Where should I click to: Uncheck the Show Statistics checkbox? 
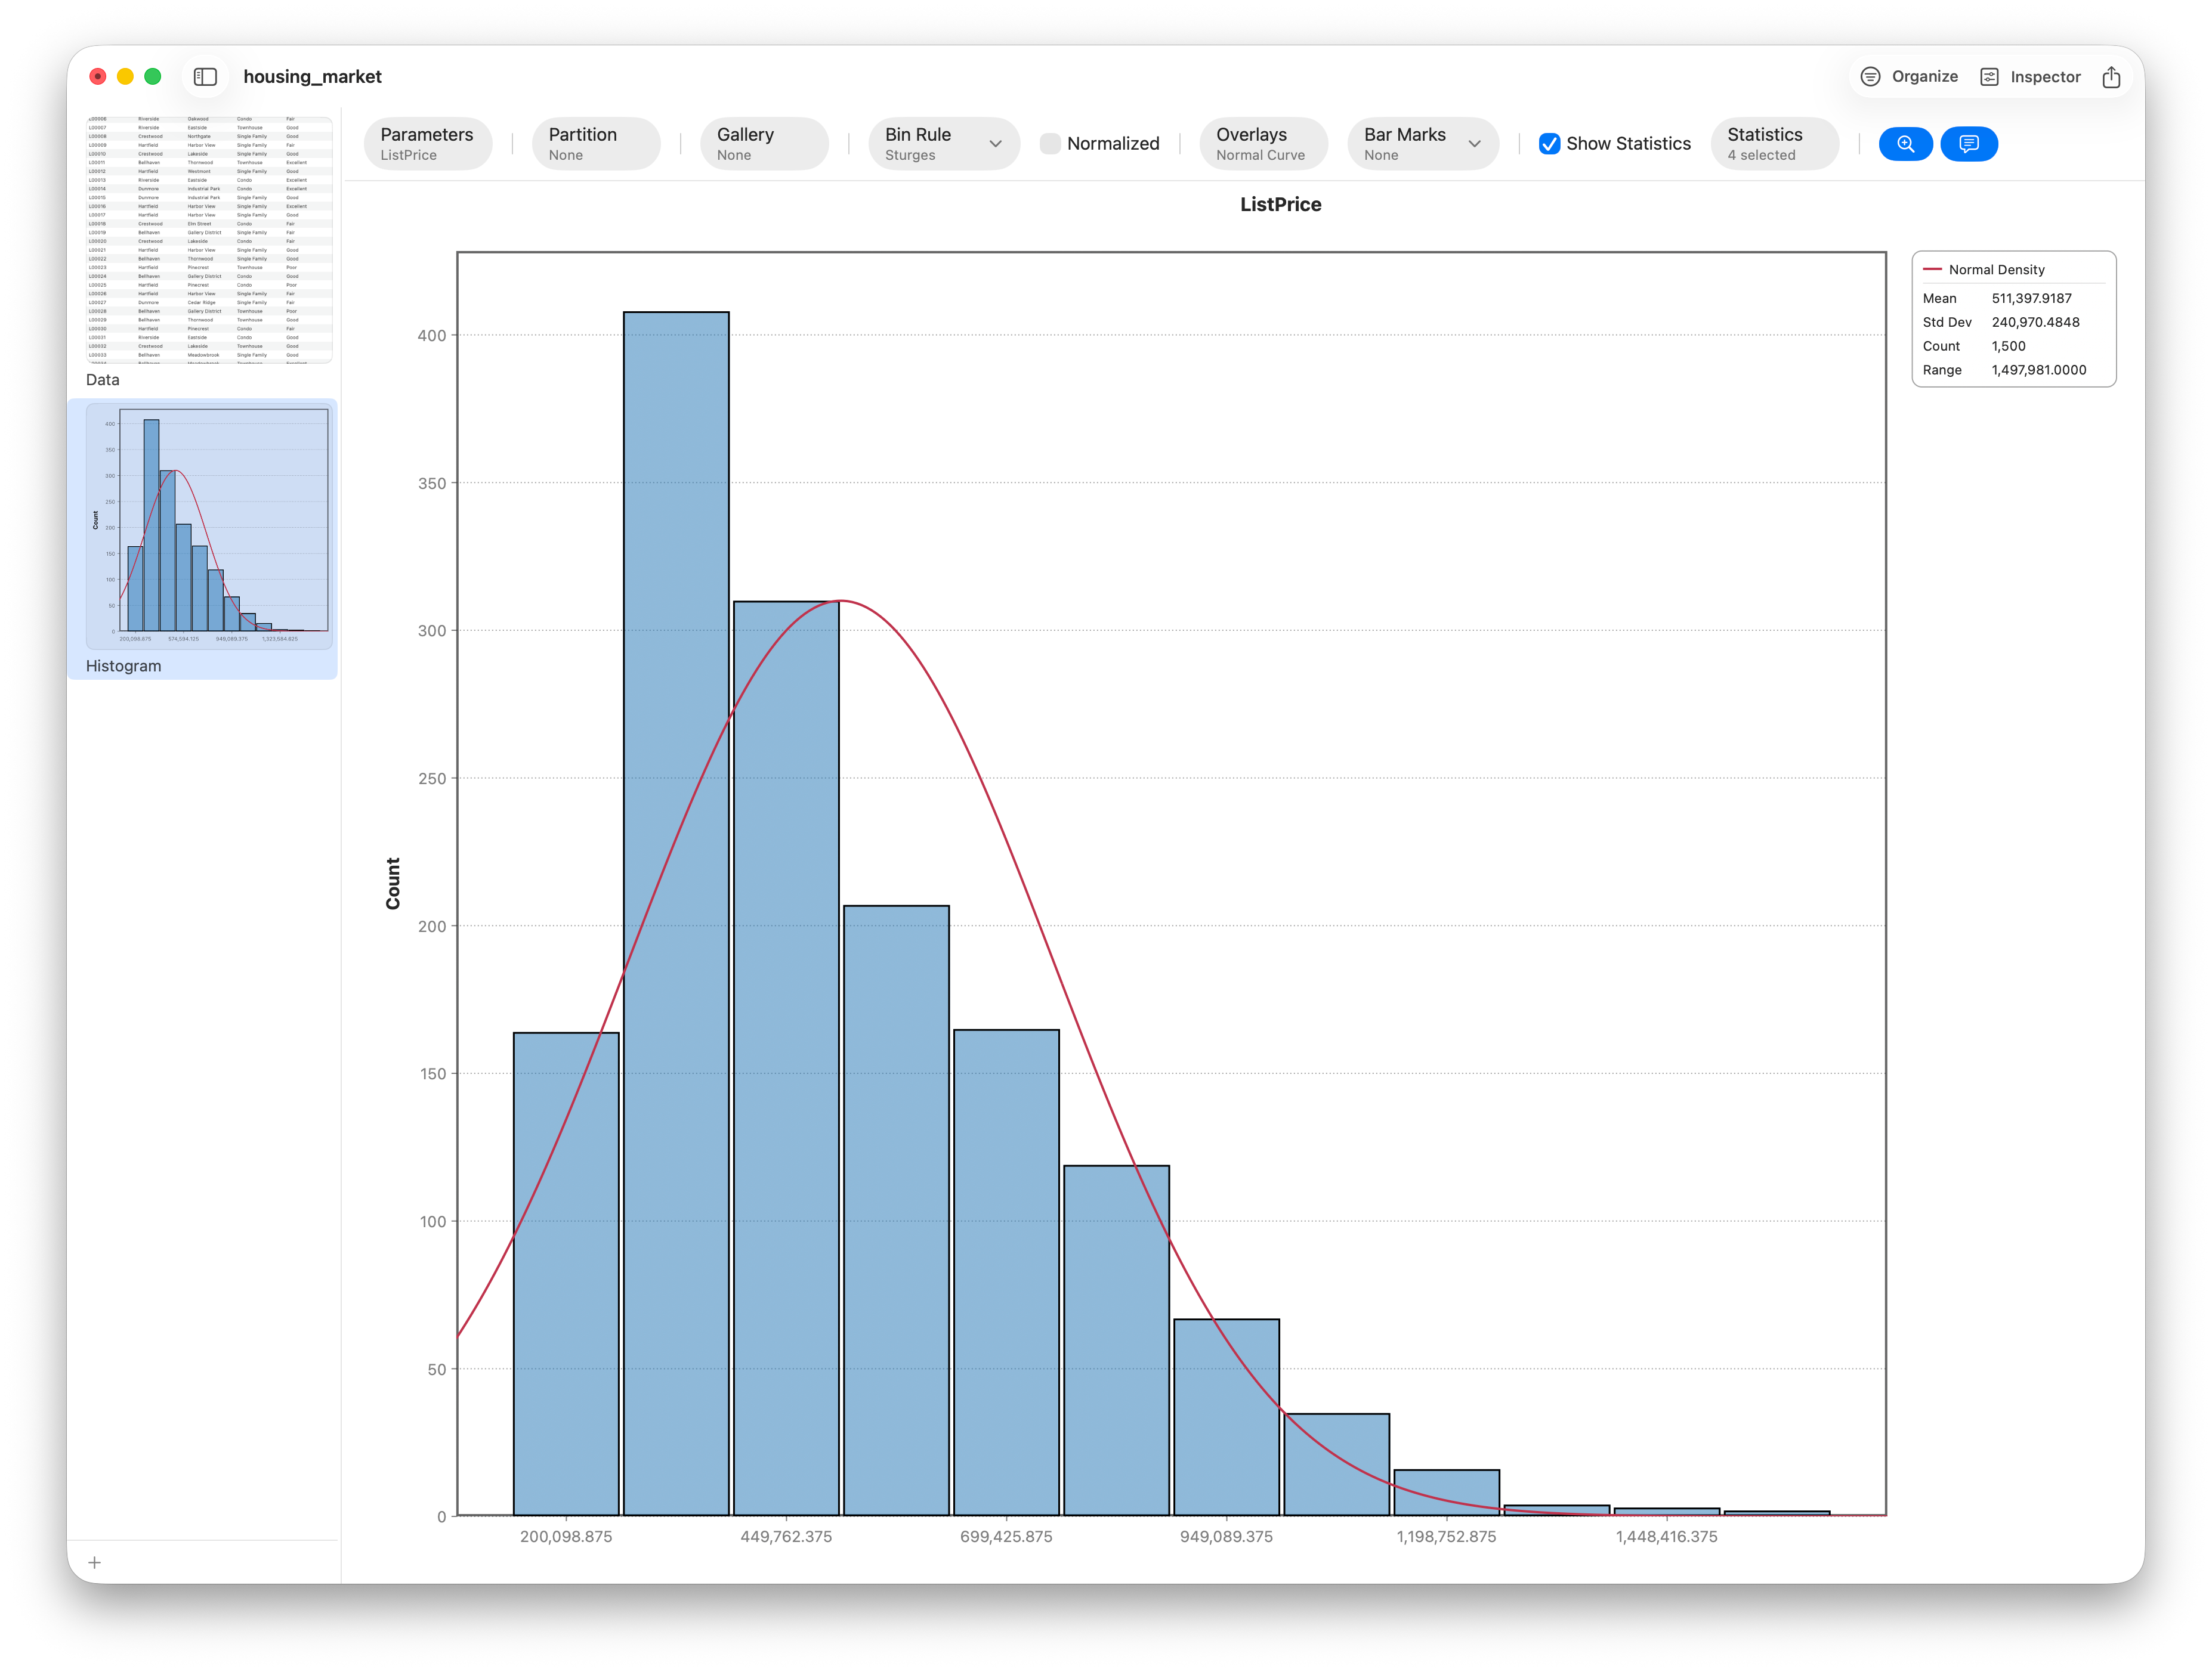point(1549,144)
